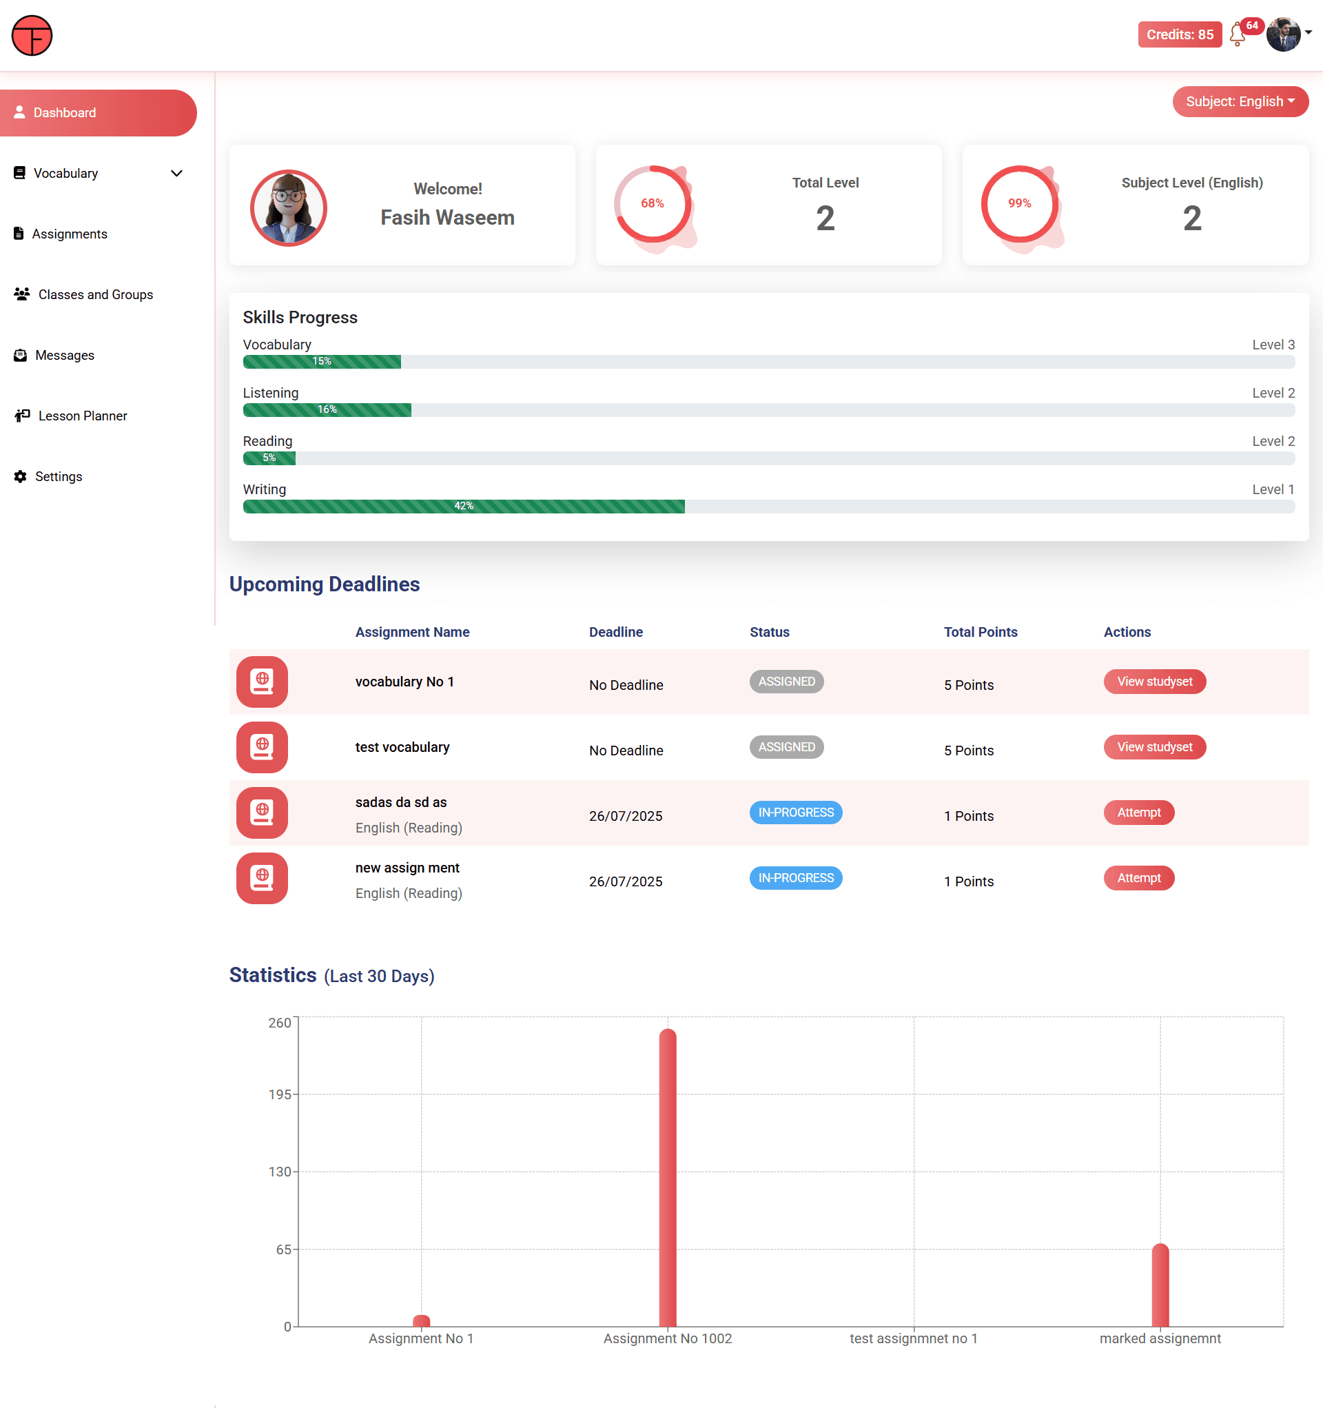Click the red app logo

click(x=32, y=35)
